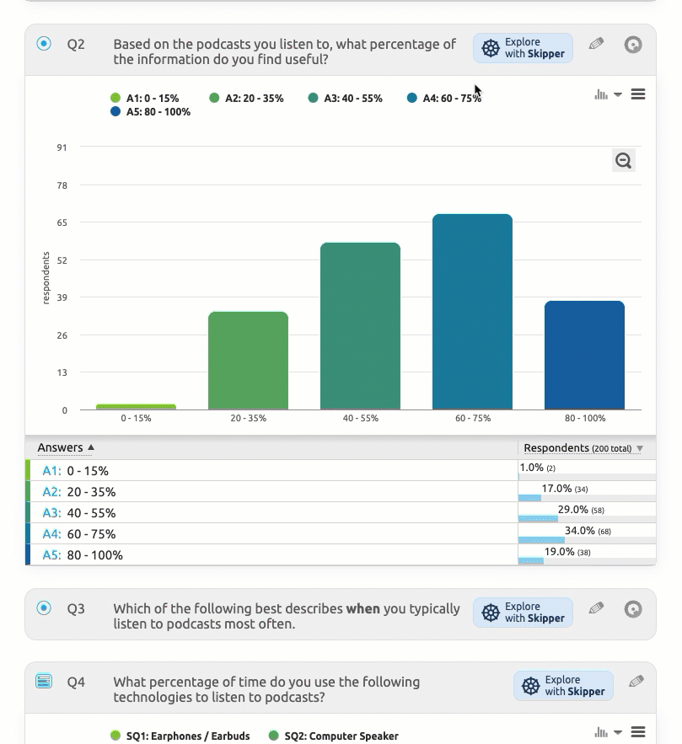Click the circular donut icon for Q2

click(x=633, y=45)
